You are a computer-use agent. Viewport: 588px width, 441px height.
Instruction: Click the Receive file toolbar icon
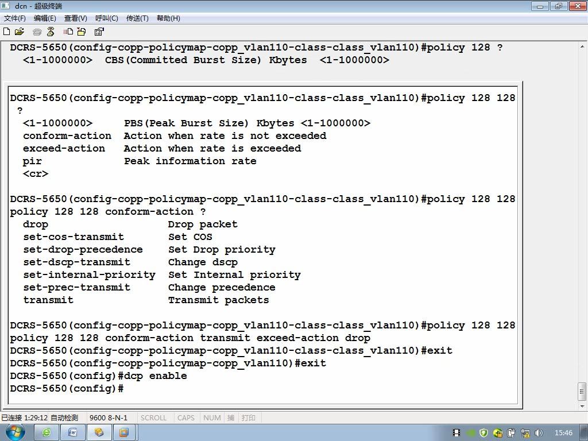pyautogui.click(x=81, y=32)
